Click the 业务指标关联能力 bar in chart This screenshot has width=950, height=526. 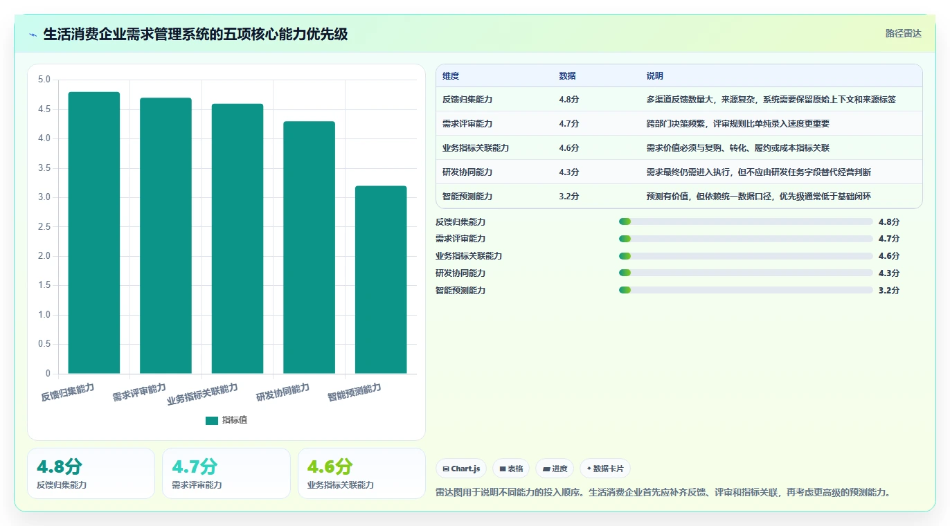238,239
